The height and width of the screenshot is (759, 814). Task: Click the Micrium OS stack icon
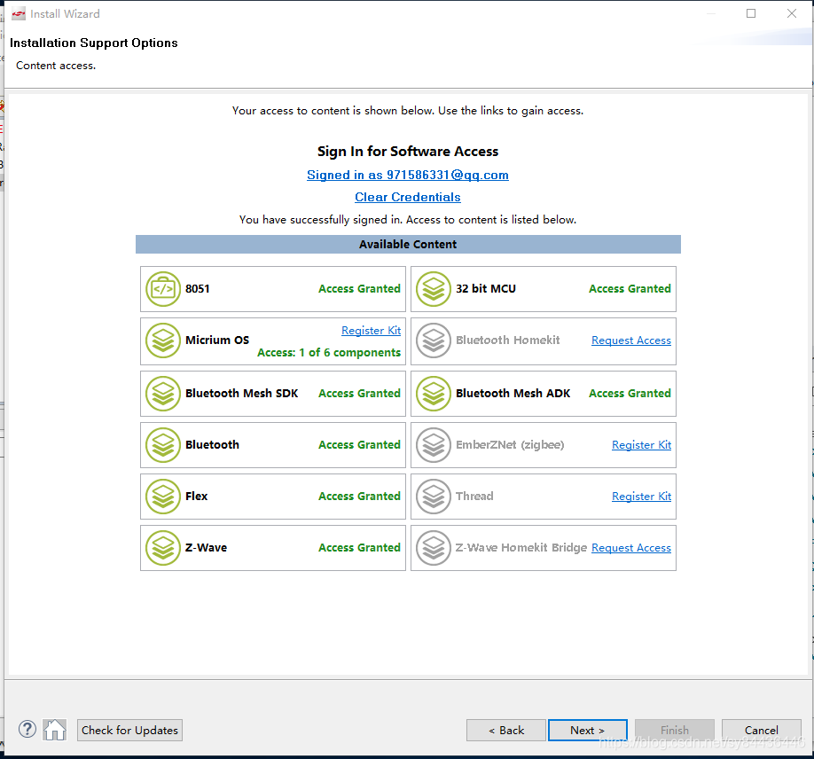click(163, 340)
